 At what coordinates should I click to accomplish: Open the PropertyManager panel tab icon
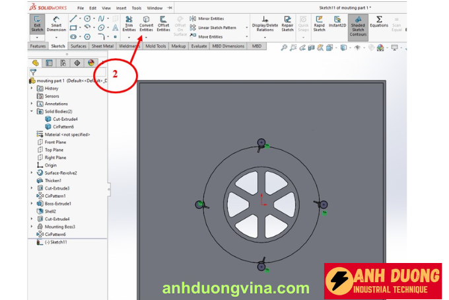point(49,63)
